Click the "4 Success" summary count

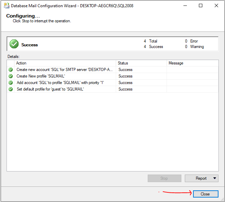[154, 47]
